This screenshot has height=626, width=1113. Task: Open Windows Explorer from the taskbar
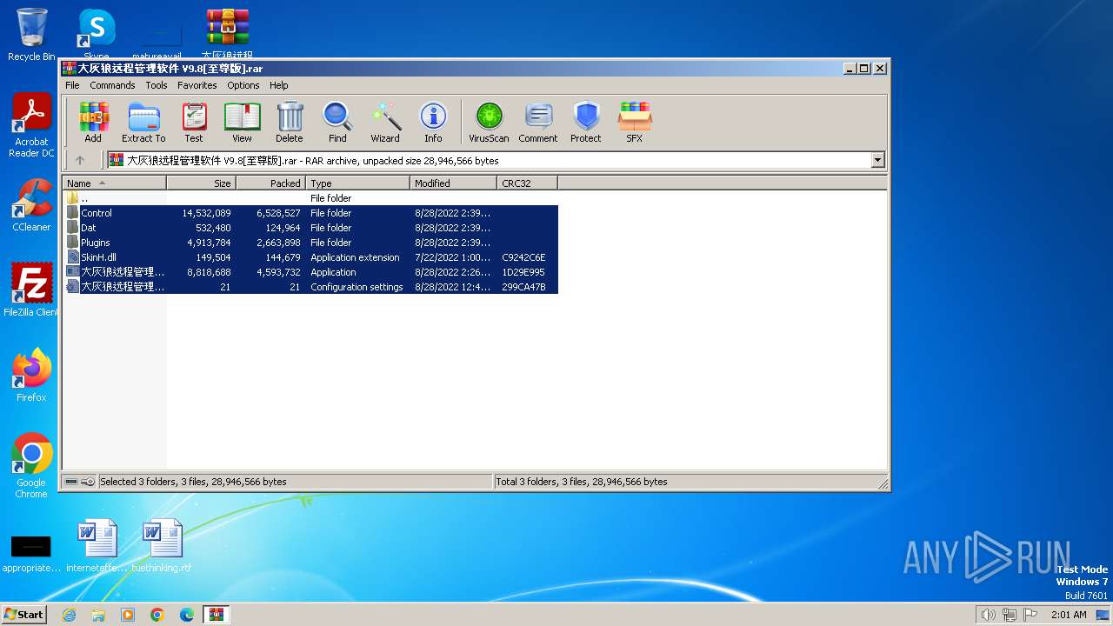(98, 615)
